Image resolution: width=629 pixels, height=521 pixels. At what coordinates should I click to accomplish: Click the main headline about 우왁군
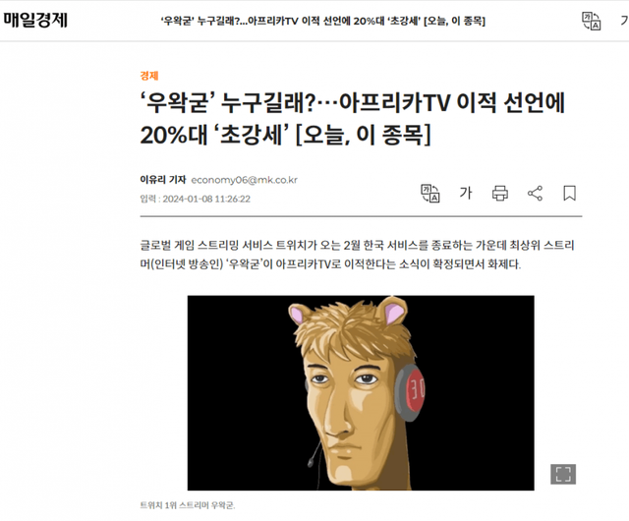click(x=353, y=118)
